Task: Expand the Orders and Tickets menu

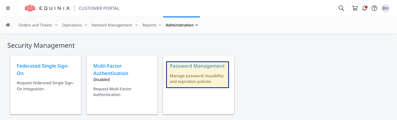Action: 38,25
